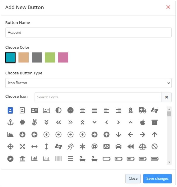177x187 pixels.
Task: Pick the Apple logo icon
Action: 142,122
